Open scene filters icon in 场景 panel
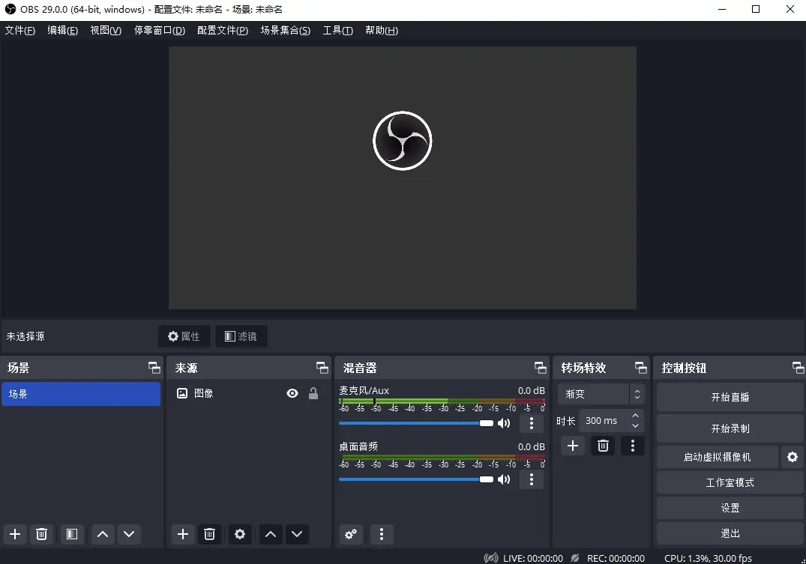The height and width of the screenshot is (564, 806). pos(72,534)
